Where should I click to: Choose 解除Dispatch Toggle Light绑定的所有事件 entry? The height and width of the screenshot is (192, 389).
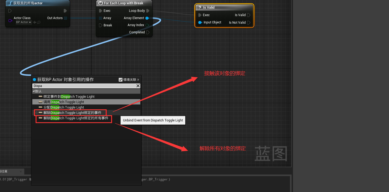(76, 118)
